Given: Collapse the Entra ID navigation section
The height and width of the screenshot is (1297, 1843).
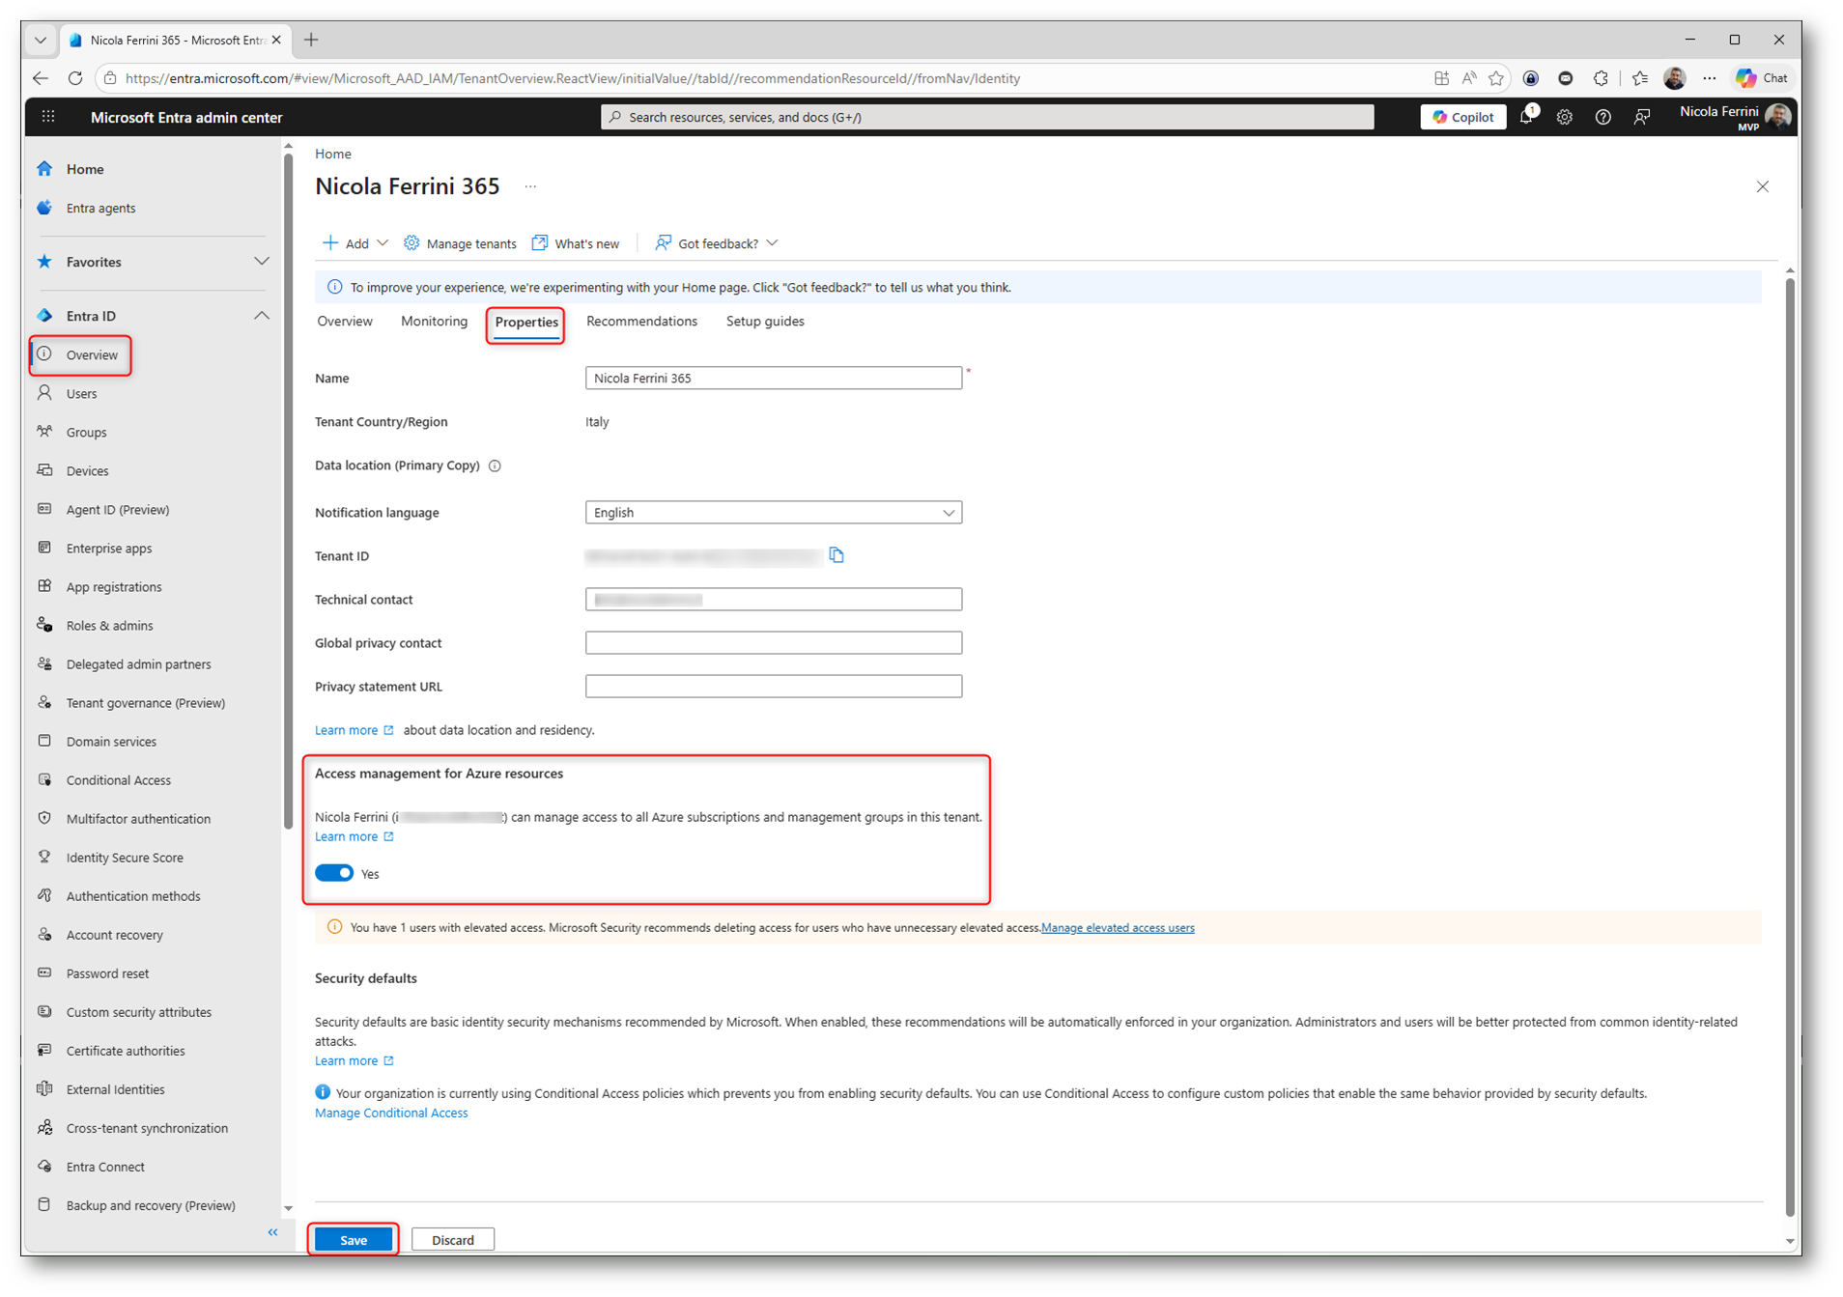Looking at the screenshot, I should tap(261, 316).
